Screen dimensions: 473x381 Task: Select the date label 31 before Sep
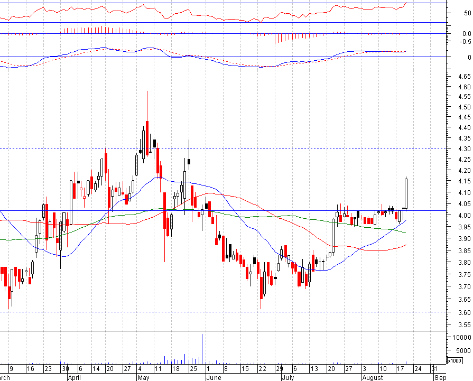pyautogui.click(x=435, y=369)
